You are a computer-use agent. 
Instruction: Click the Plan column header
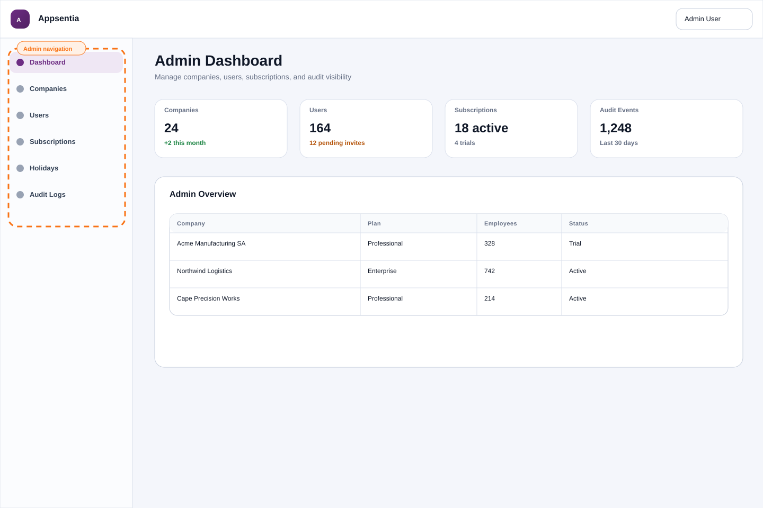pyautogui.click(x=419, y=223)
